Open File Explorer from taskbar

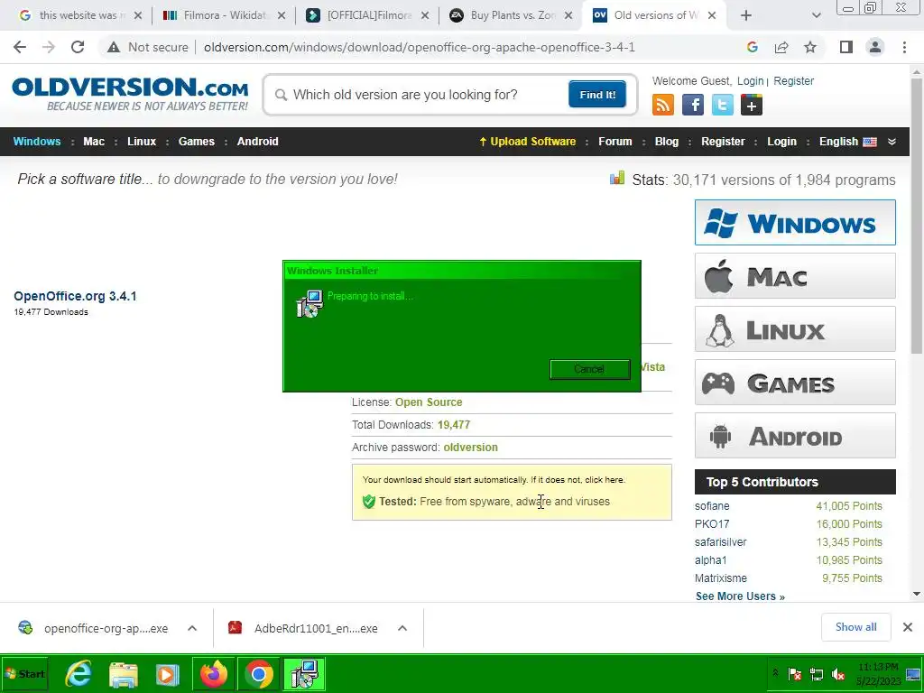click(123, 673)
